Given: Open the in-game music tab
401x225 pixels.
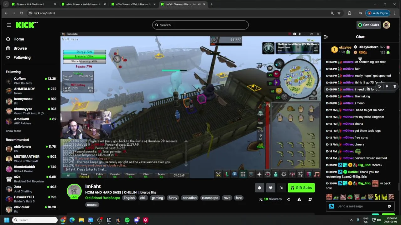Looking at the screenshot, I should point(317,174).
